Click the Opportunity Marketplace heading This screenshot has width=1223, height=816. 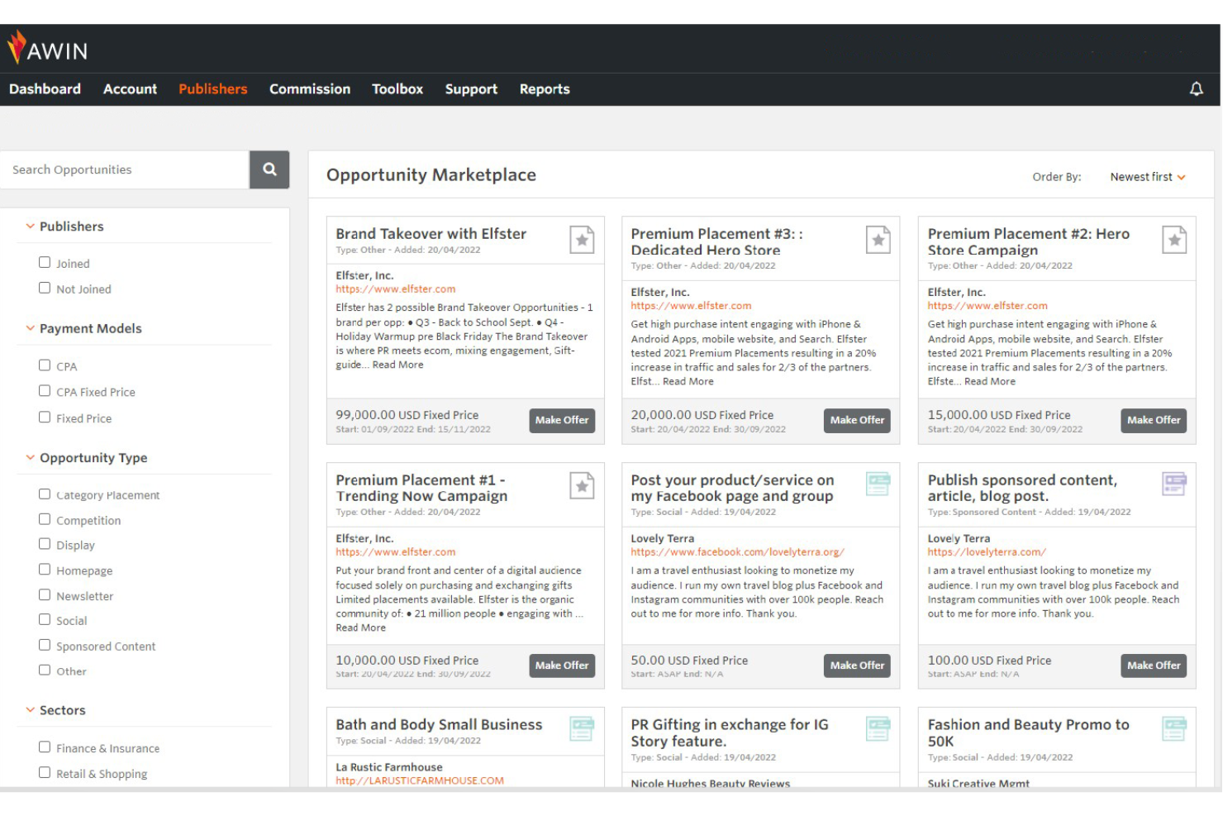pos(431,175)
